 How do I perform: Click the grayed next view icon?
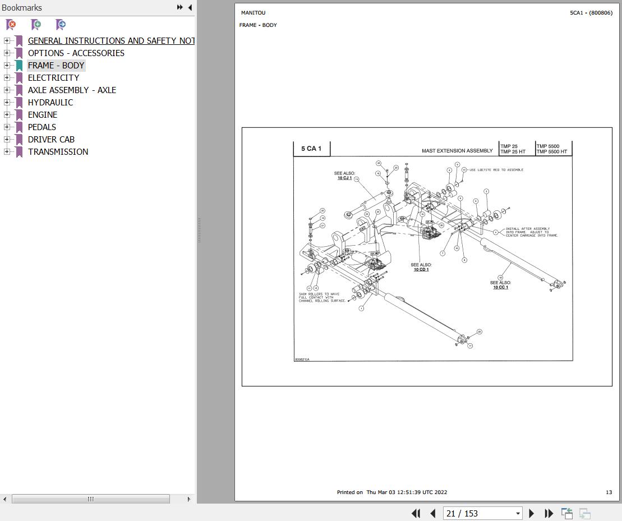click(585, 514)
